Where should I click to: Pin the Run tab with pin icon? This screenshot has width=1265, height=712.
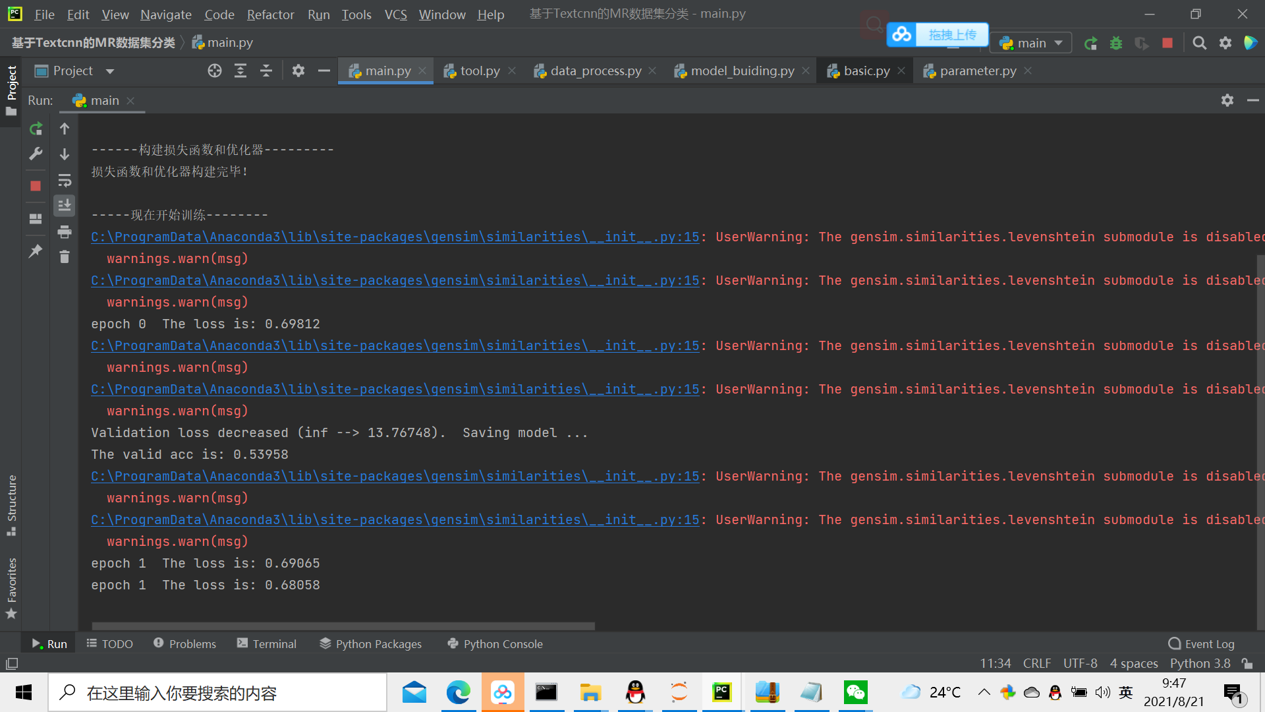click(36, 251)
